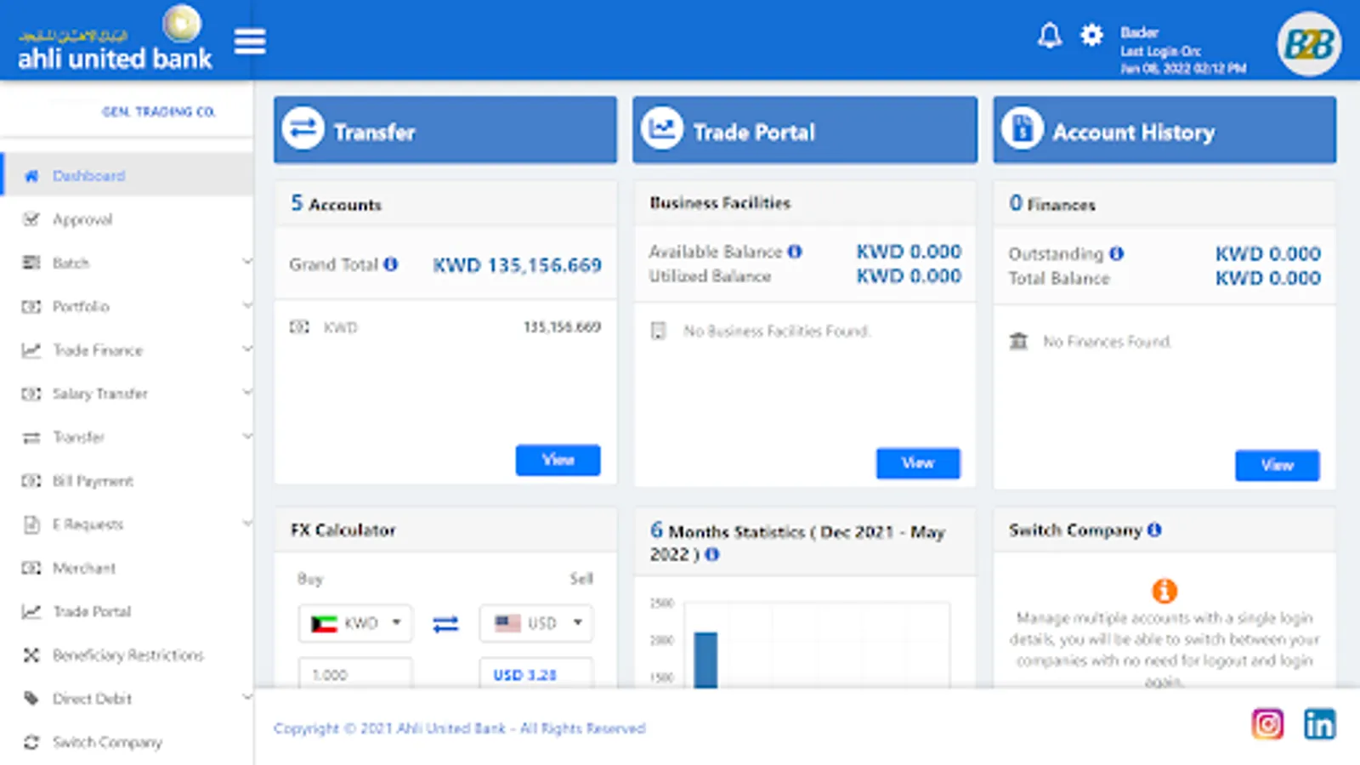This screenshot has height=765, width=1360.
Task: Open Trade Portal in the sidebar
Action: tap(127, 611)
